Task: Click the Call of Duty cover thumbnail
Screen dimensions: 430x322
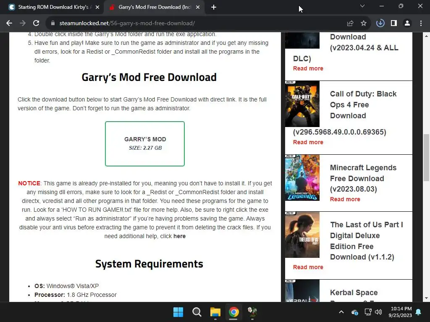Action: click(x=302, y=104)
